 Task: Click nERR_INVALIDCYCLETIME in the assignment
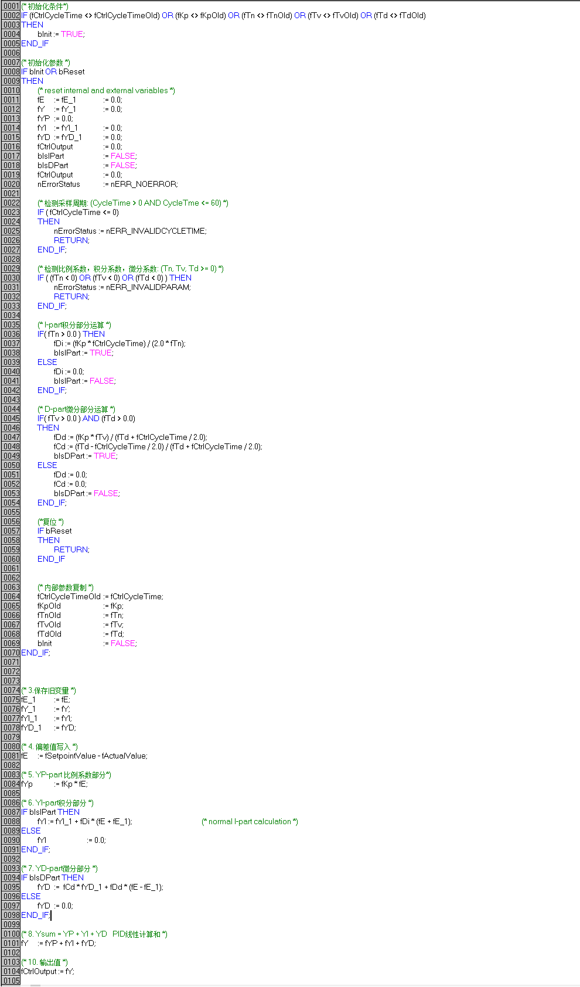click(156, 231)
